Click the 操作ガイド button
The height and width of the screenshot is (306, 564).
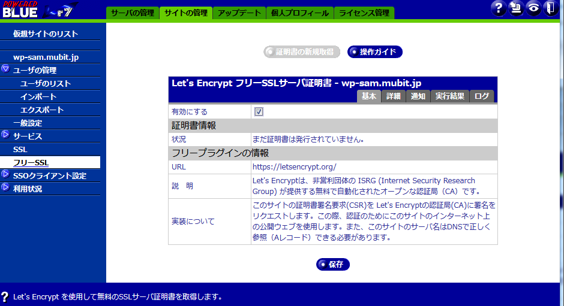pyautogui.click(x=375, y=51)
